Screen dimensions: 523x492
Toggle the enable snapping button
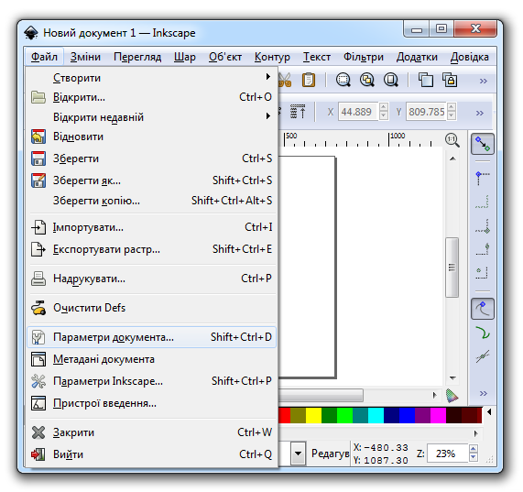483,144
